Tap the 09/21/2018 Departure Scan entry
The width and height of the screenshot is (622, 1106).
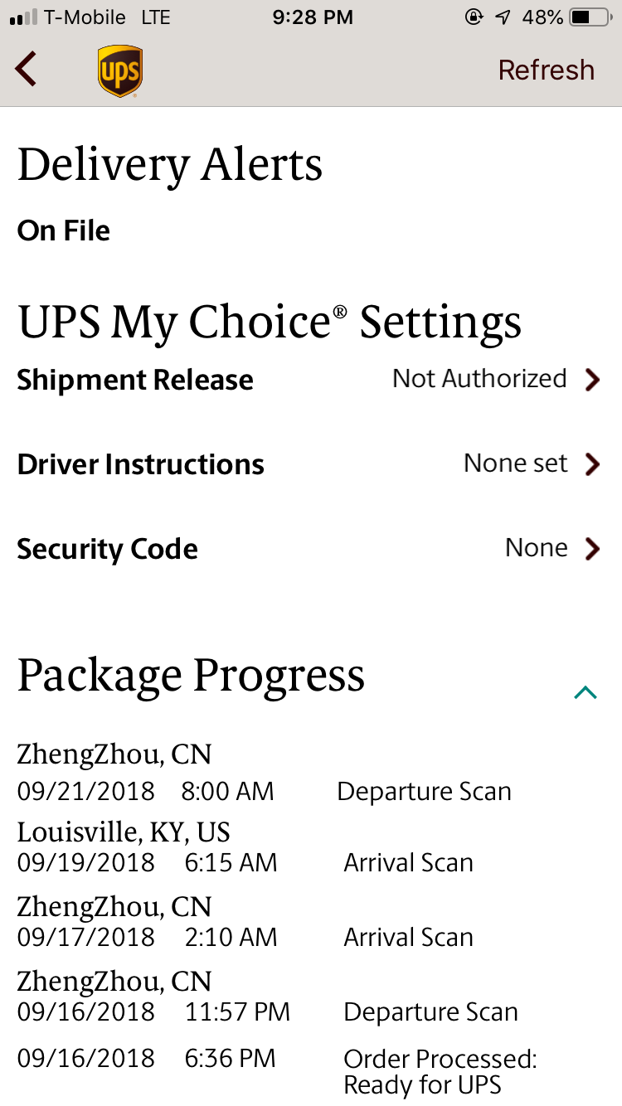[264, 792]
